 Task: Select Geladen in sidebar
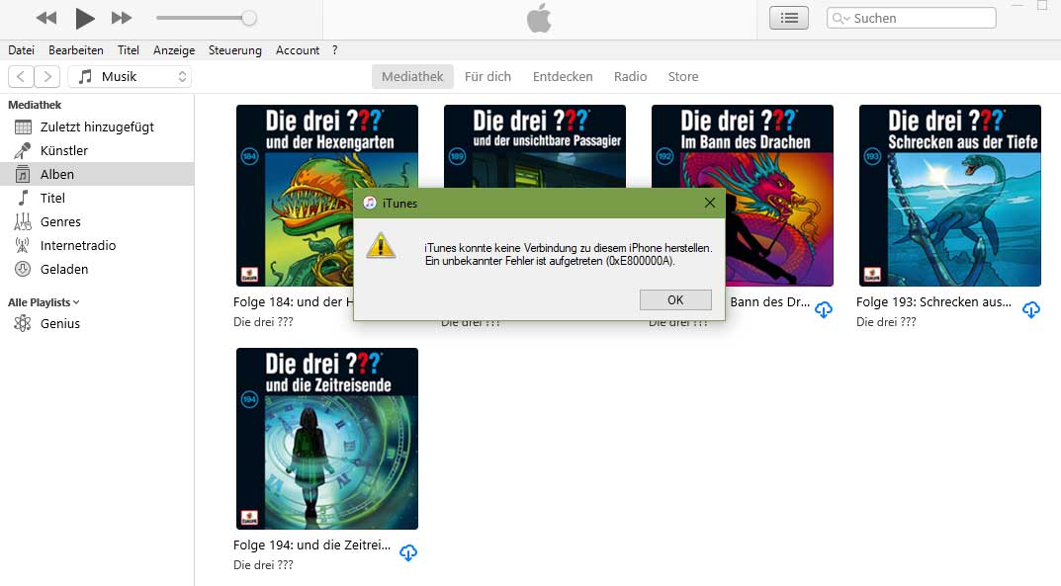97,269
